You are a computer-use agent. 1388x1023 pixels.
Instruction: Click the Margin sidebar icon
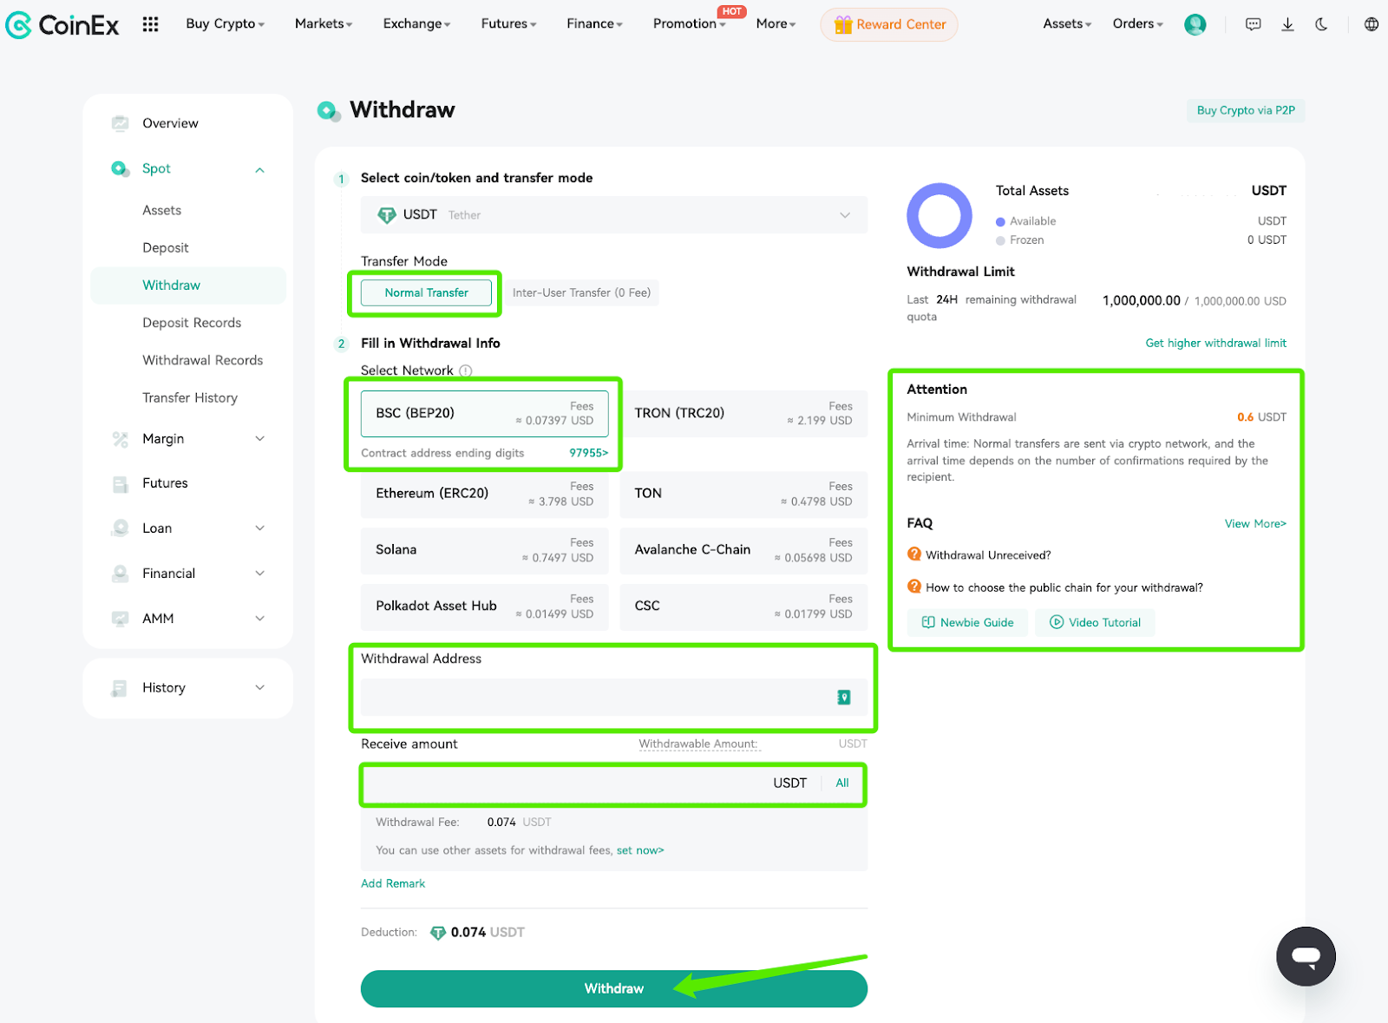click(x=120, y=439)
